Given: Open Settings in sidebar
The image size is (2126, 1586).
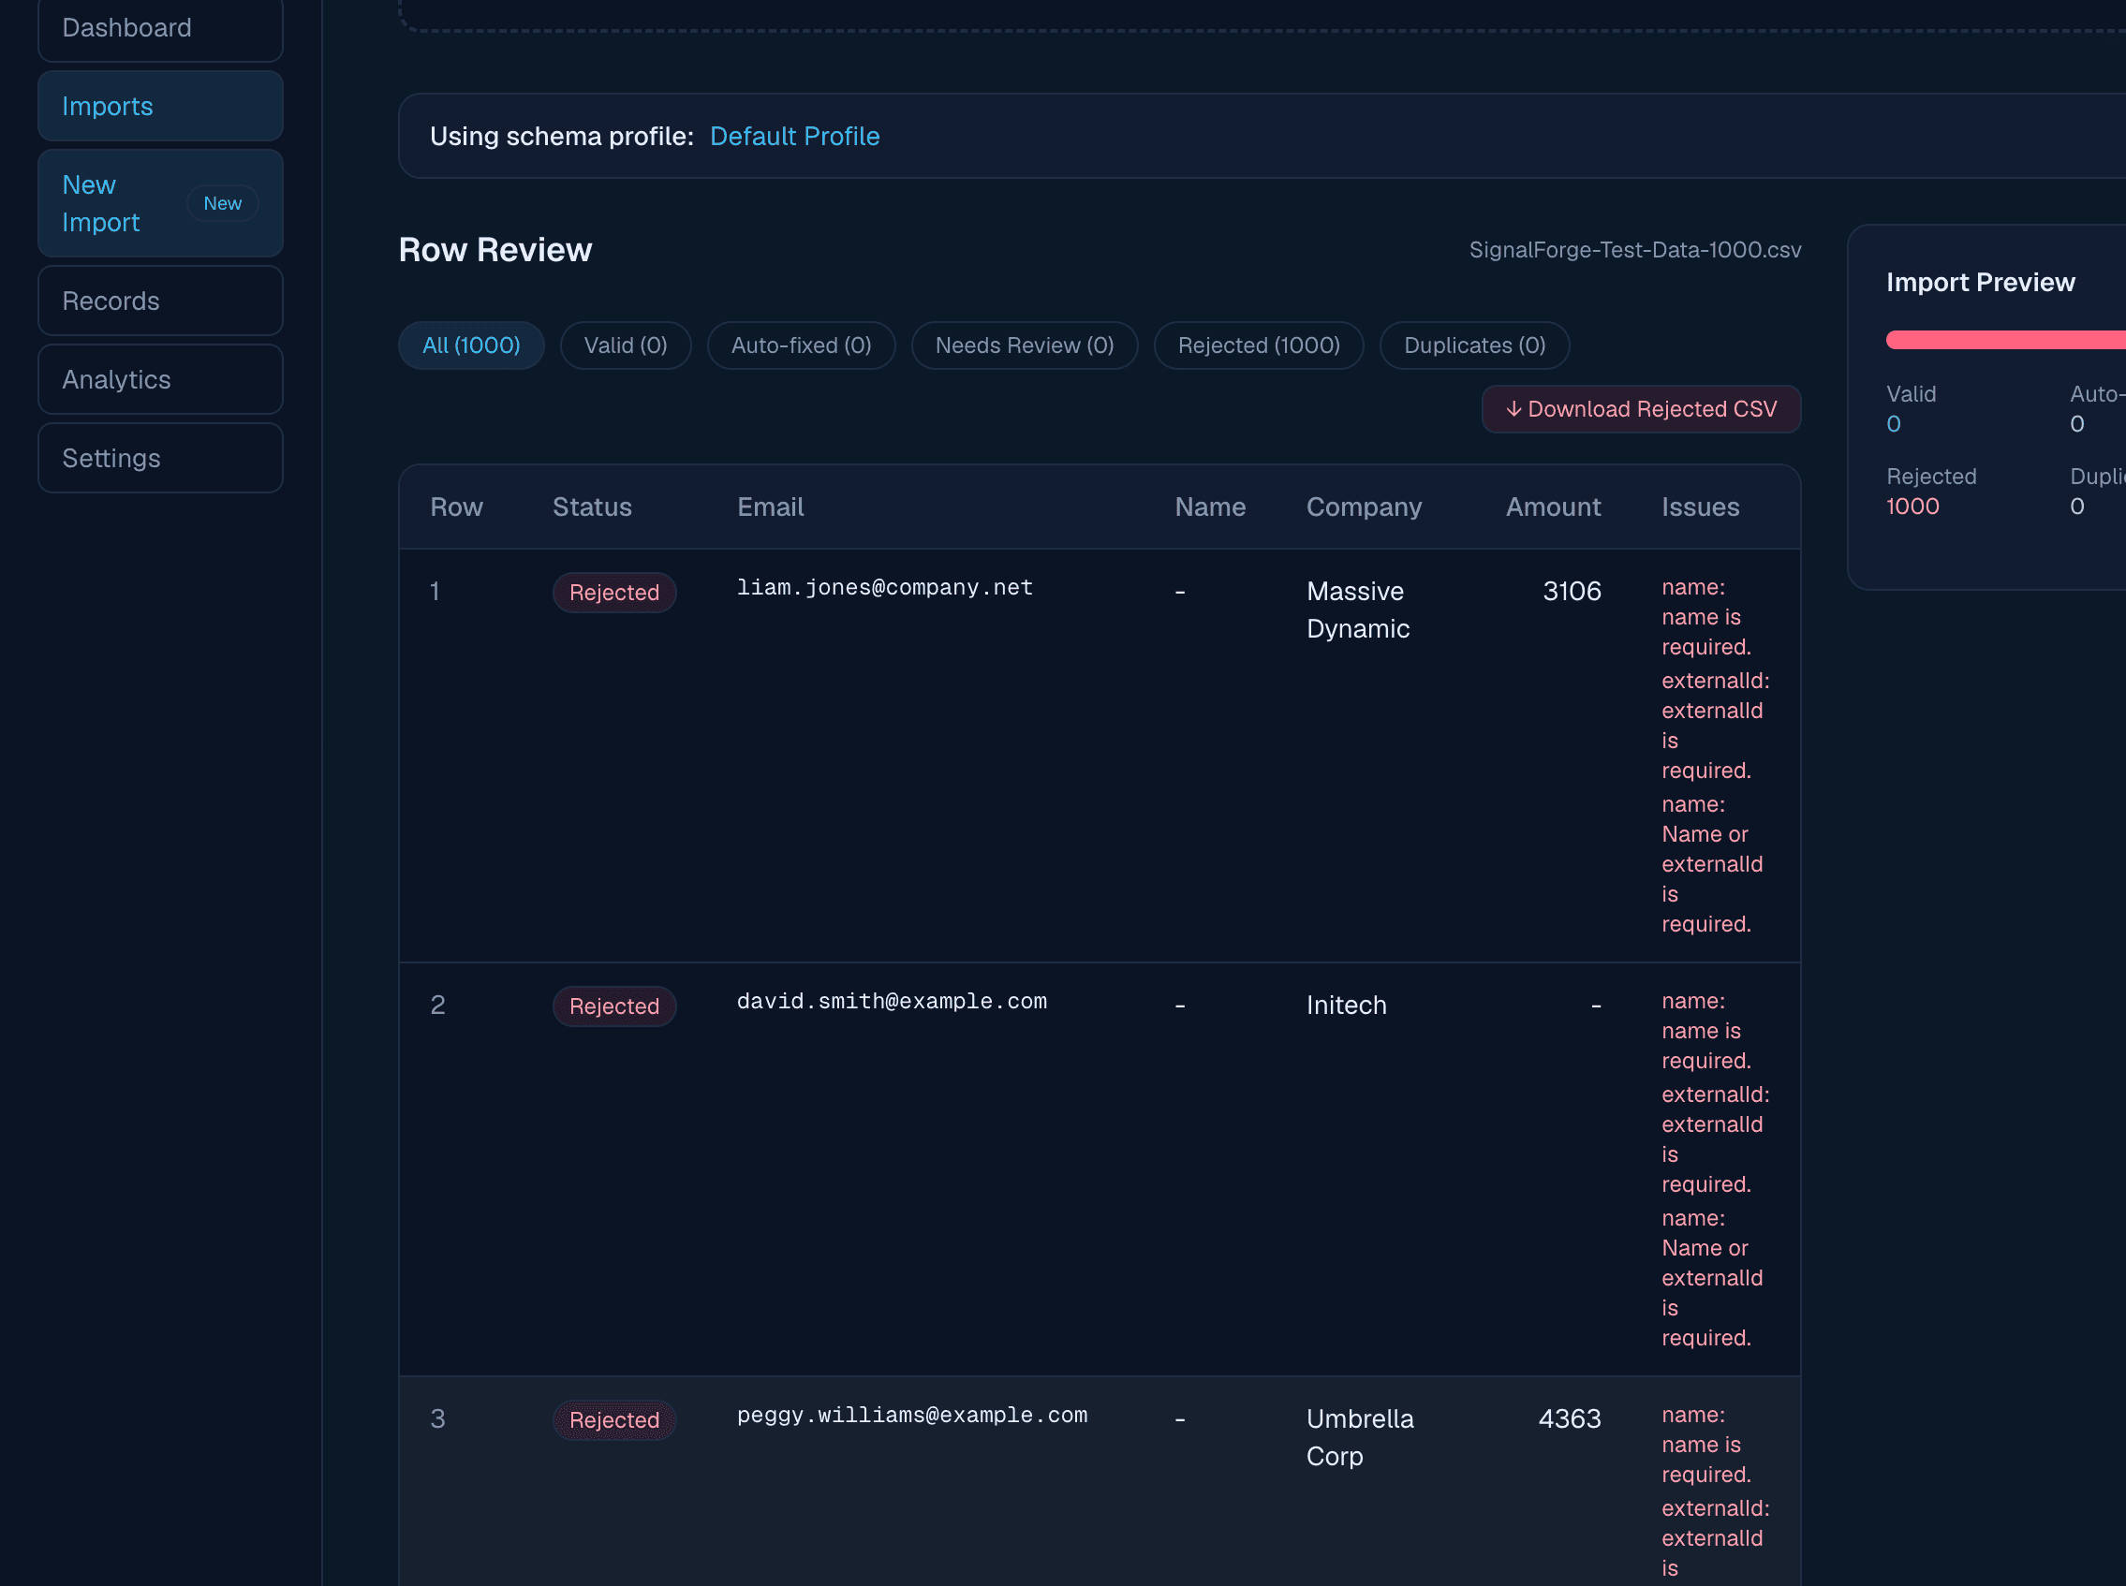Looking at the screenshot, I should pyautogui.click(x=160, y=459).
